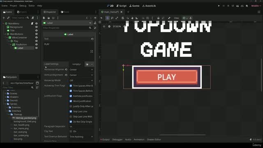
Task: Open Inspector property tools icon
Action: point(95,28)
